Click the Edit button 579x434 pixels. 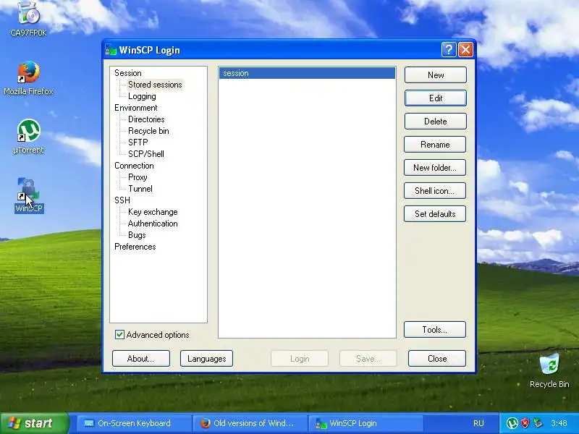point(436,98)
